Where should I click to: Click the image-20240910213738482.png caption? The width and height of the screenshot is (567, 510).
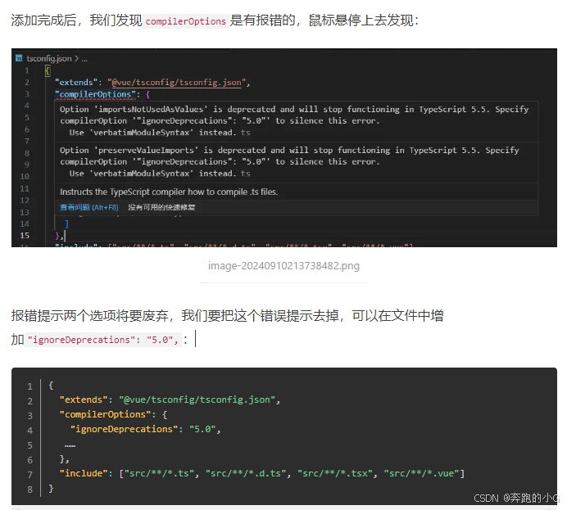283,266
